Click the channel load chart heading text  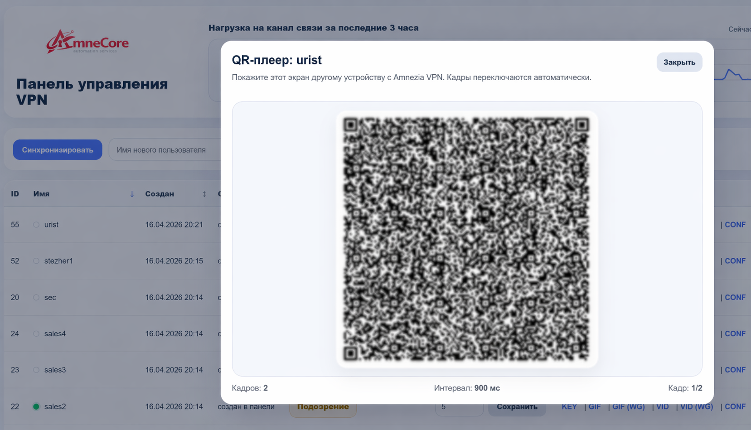(x=313, y=28)
